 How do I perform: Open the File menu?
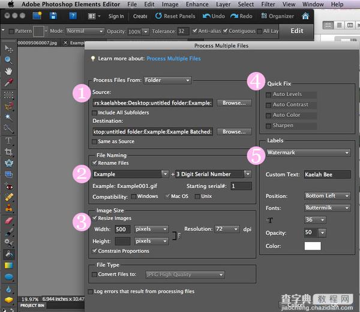[132, 4]
